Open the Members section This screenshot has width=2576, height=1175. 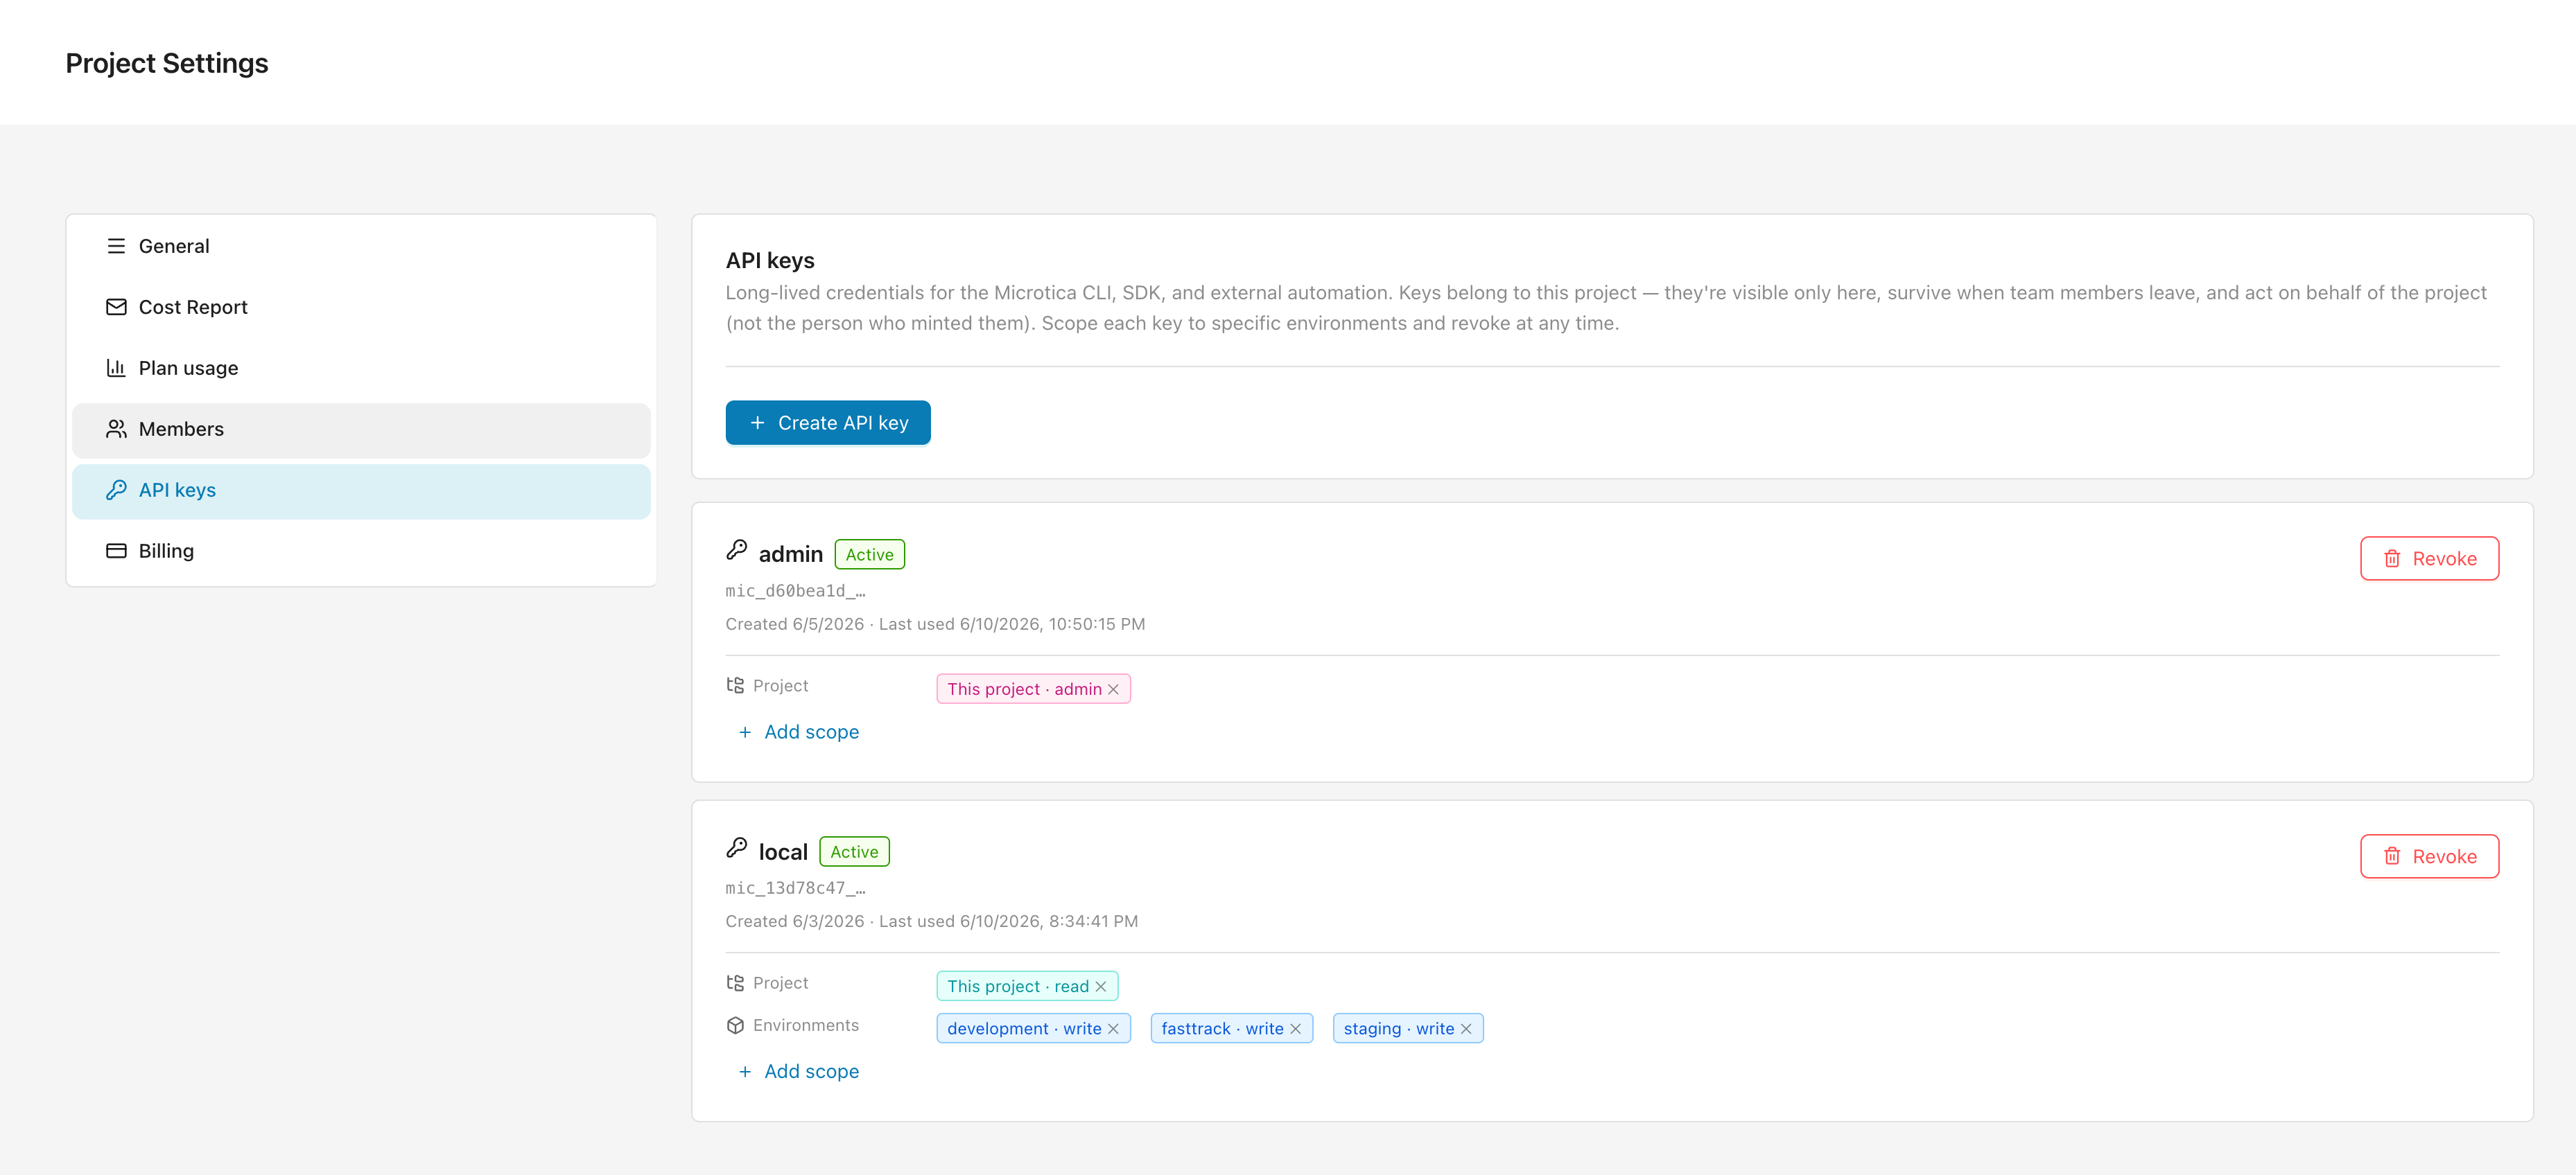(x=361, y=430)
